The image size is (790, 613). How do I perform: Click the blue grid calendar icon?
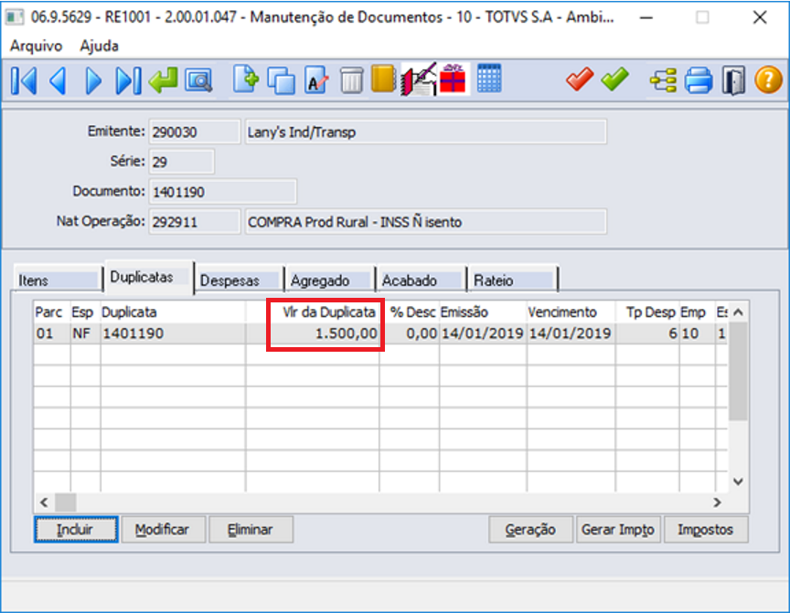click(488, 79)
